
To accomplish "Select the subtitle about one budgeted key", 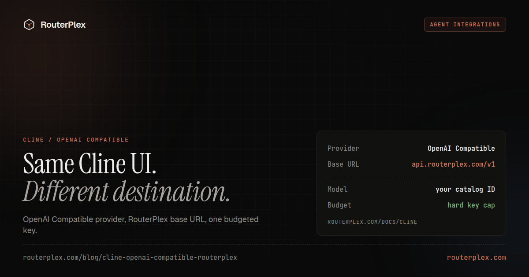I will [141, 225].
